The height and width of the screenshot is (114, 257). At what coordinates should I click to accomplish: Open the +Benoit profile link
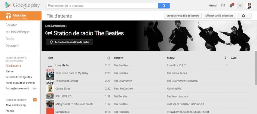click(213, 6)
